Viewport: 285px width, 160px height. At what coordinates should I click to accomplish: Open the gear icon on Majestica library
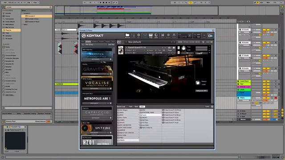click(x=110, y=59)
